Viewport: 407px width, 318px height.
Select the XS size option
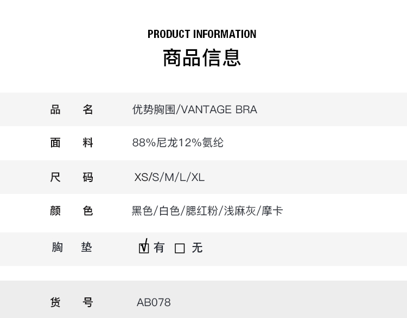tap(141, 177)
